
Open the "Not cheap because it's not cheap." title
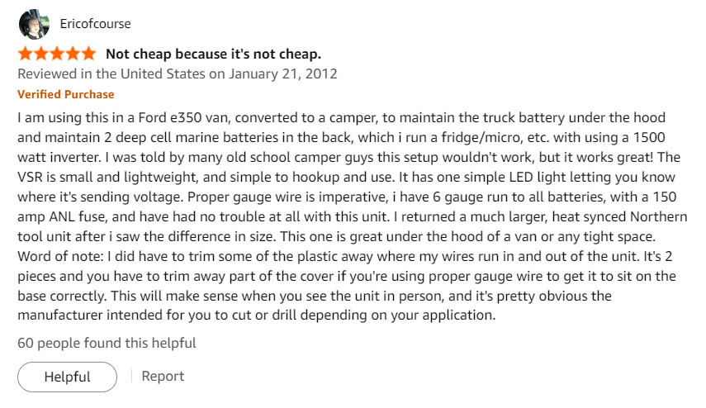(x=213, y=55)
